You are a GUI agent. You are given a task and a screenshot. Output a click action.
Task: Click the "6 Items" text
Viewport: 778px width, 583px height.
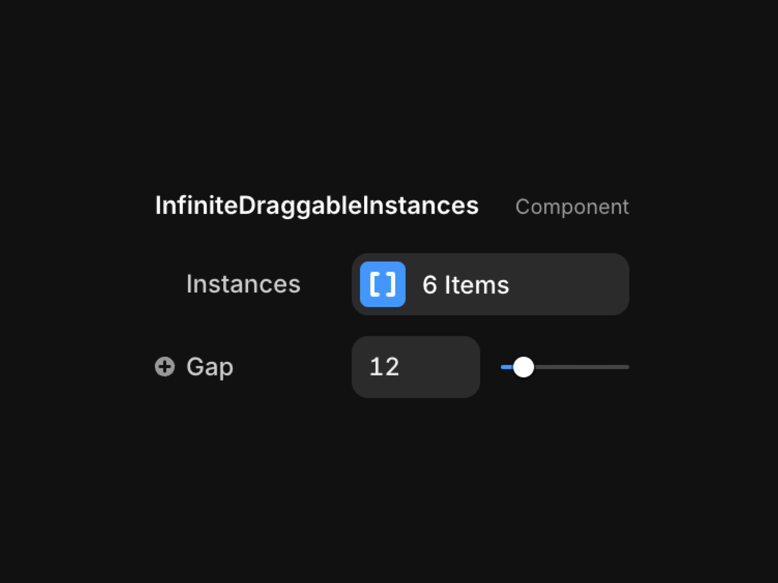(466, 285)
